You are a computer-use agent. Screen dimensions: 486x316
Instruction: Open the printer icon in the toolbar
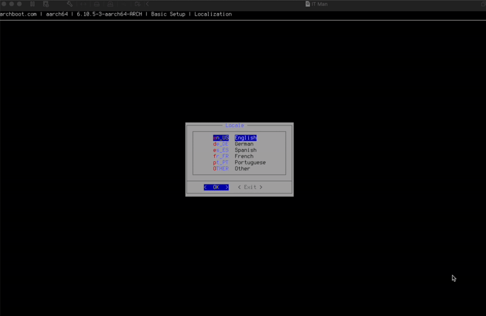(96, 3)
